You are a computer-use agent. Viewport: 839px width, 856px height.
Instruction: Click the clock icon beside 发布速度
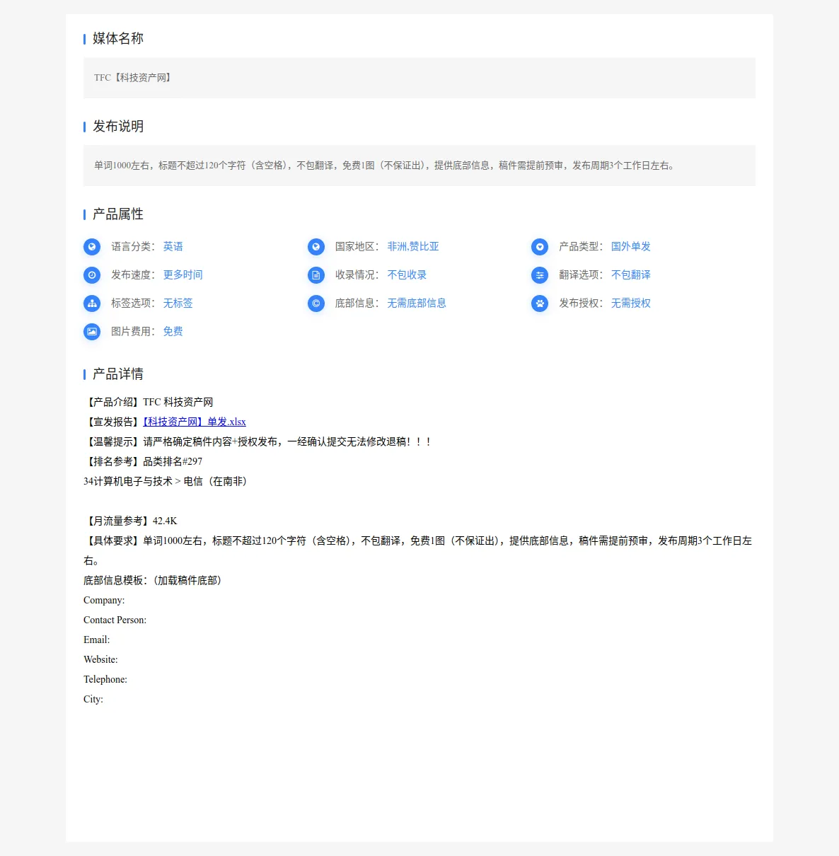click(x=92, y=275)
